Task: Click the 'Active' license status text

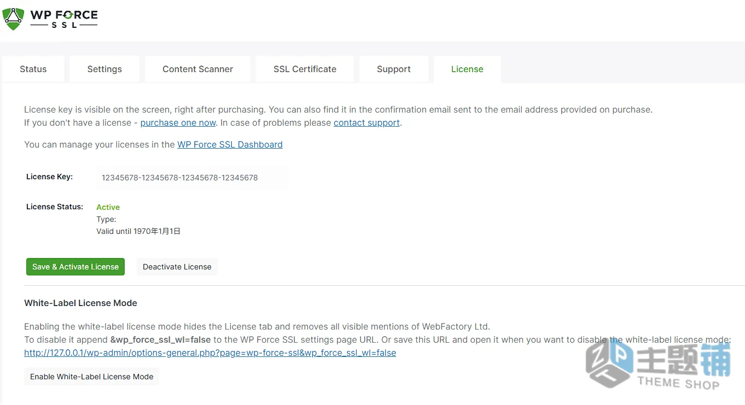Action: point(108,207)
